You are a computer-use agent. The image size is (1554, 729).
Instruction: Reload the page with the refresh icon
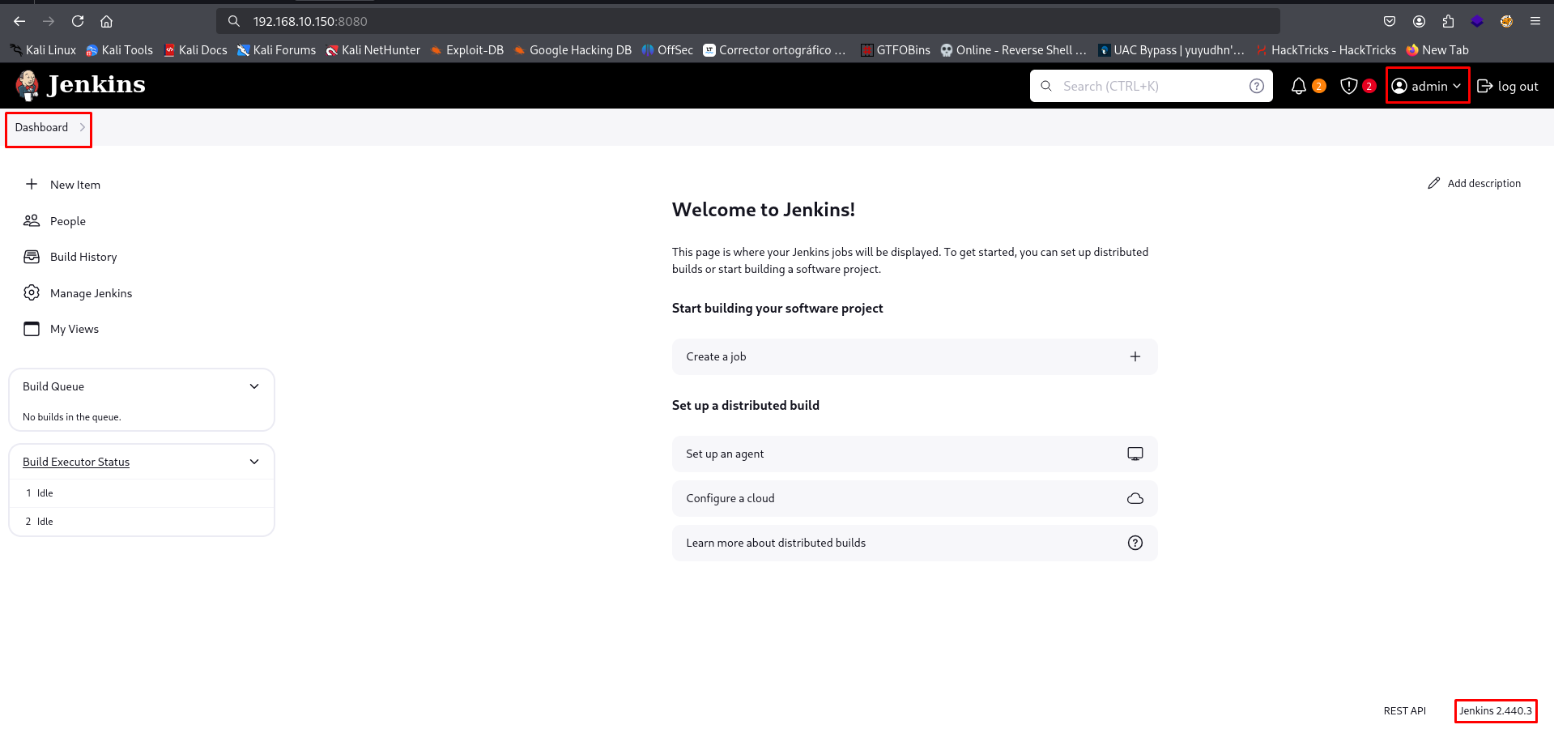pyautogui.click(x=78, y=21)
